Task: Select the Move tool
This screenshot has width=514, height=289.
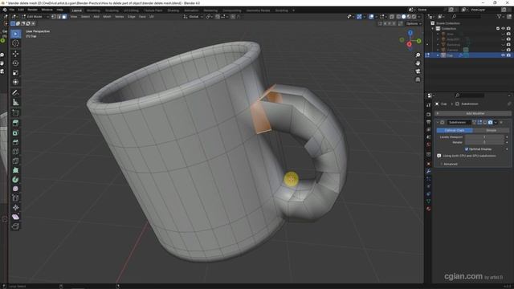Action: coord(15,54)
